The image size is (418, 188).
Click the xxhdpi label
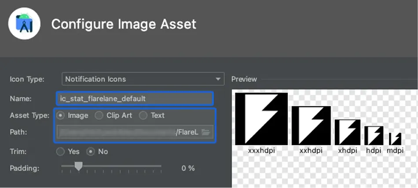pos(311,151)
